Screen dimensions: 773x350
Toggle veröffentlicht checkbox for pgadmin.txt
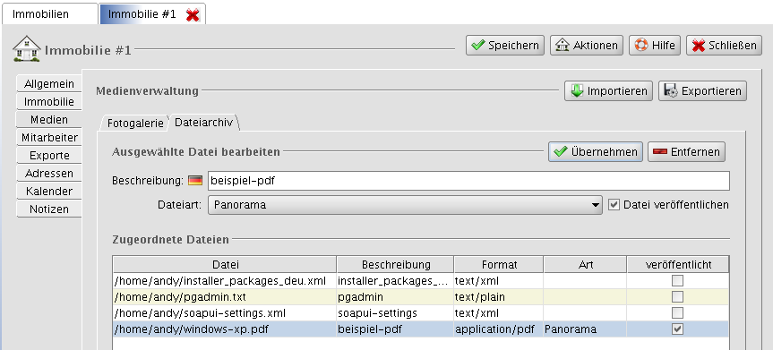(678, 297)
